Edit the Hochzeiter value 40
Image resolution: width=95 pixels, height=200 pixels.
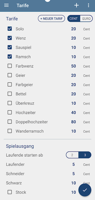(73, 112)
